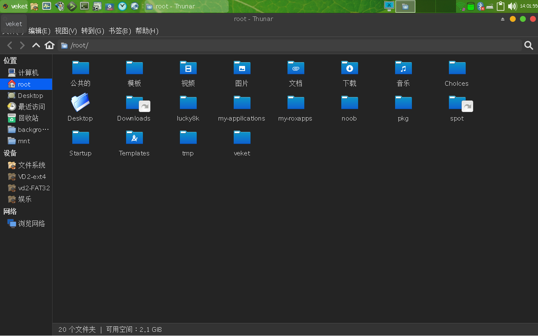538x336 pixels.
Task: Open the 视图(V) menu
Action: click(66, 31)
